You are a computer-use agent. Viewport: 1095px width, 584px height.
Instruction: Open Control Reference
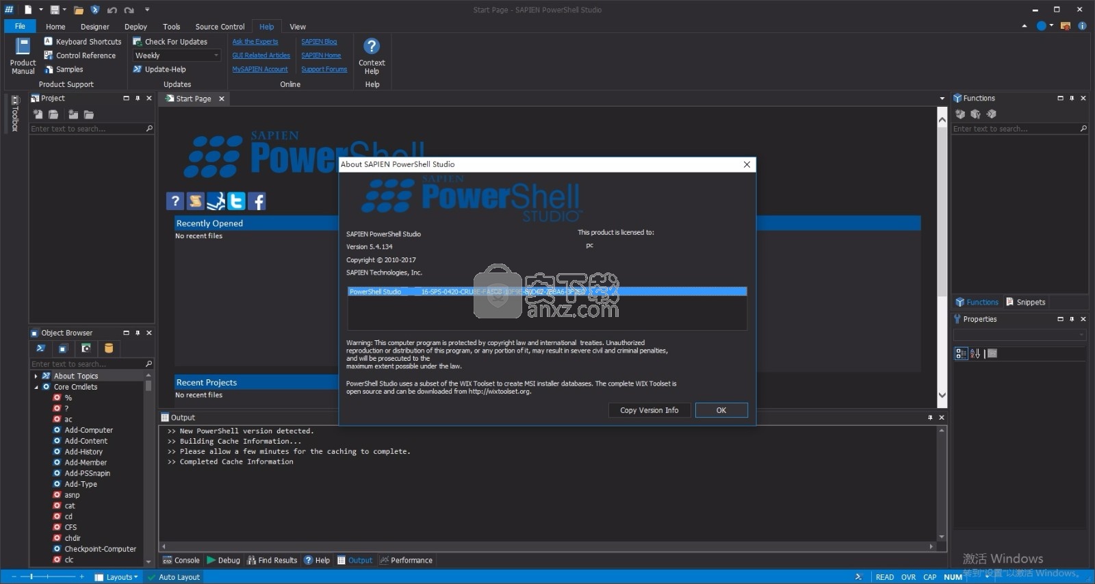coord(80,55)
